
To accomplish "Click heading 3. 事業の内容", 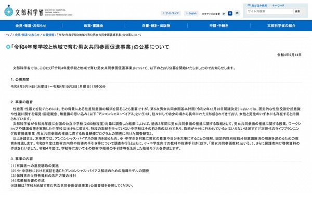I will tap(21, 159).
